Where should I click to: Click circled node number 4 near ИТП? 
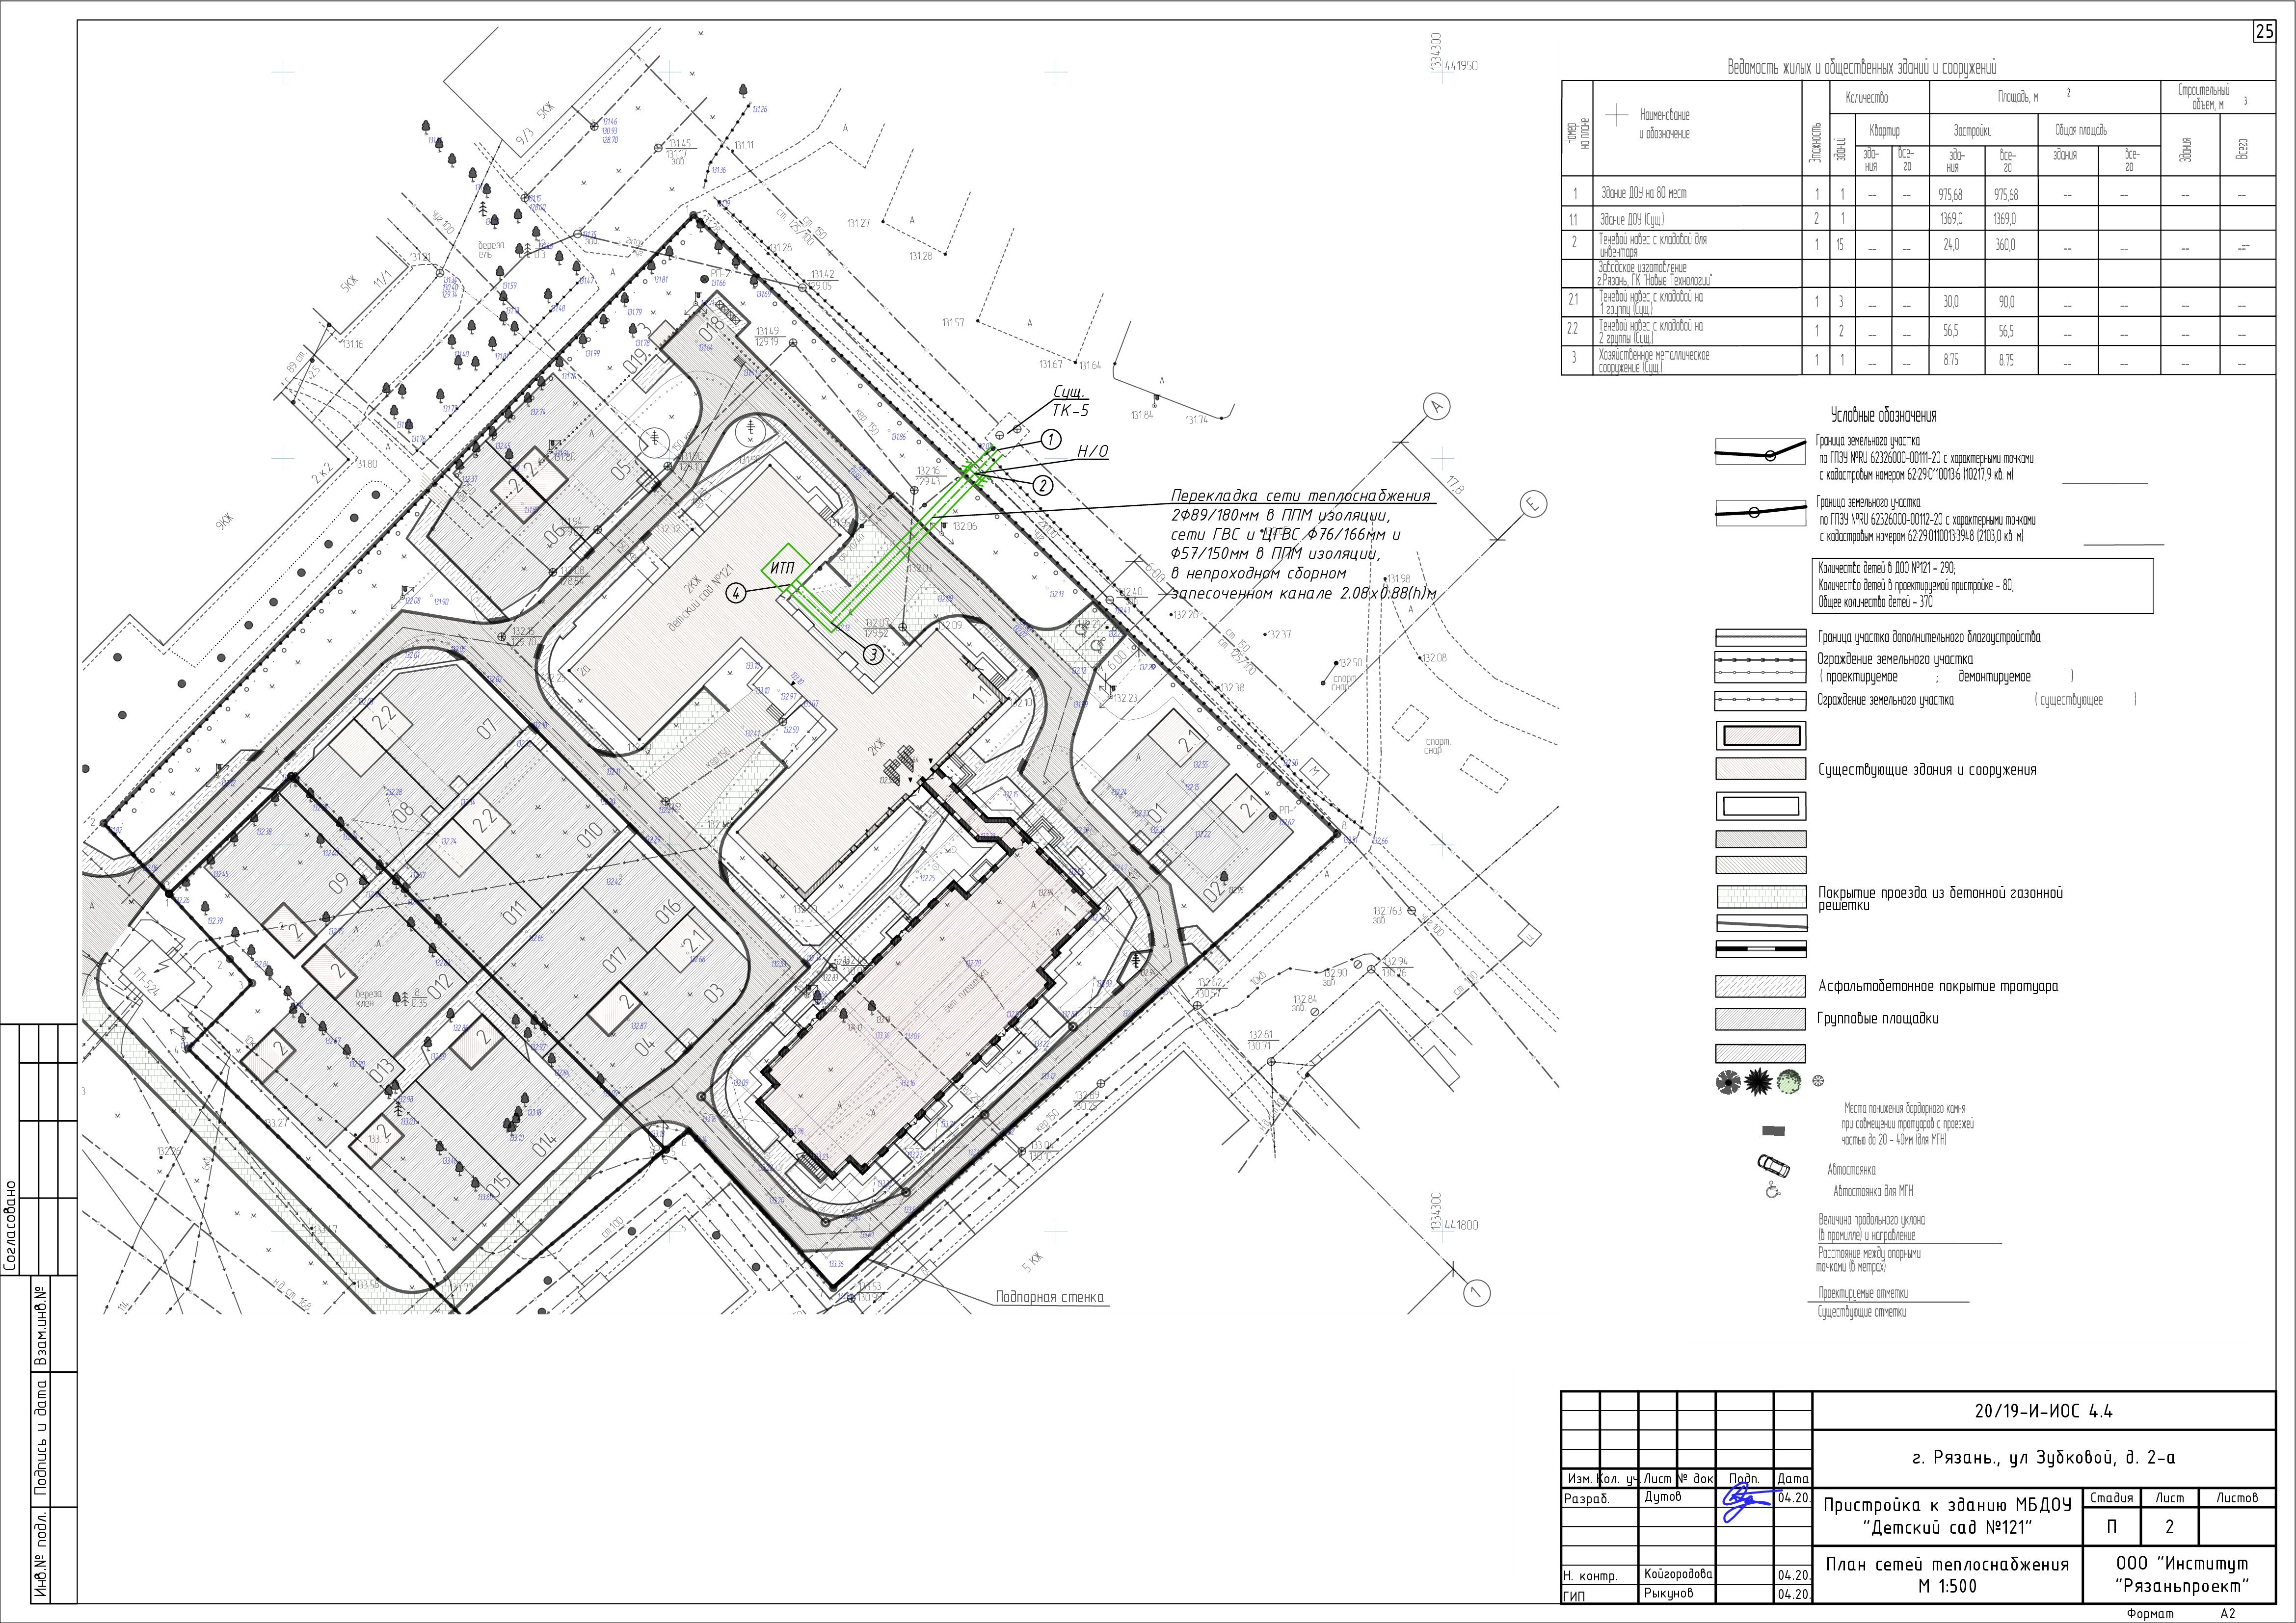point(736,594)
